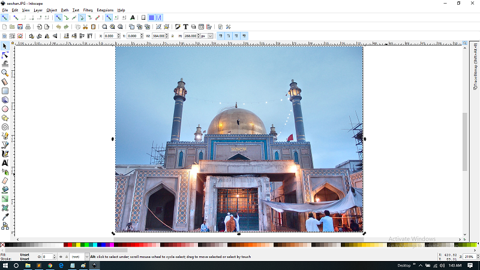Select the Dropper color picker tool

(x=5, y=217)
